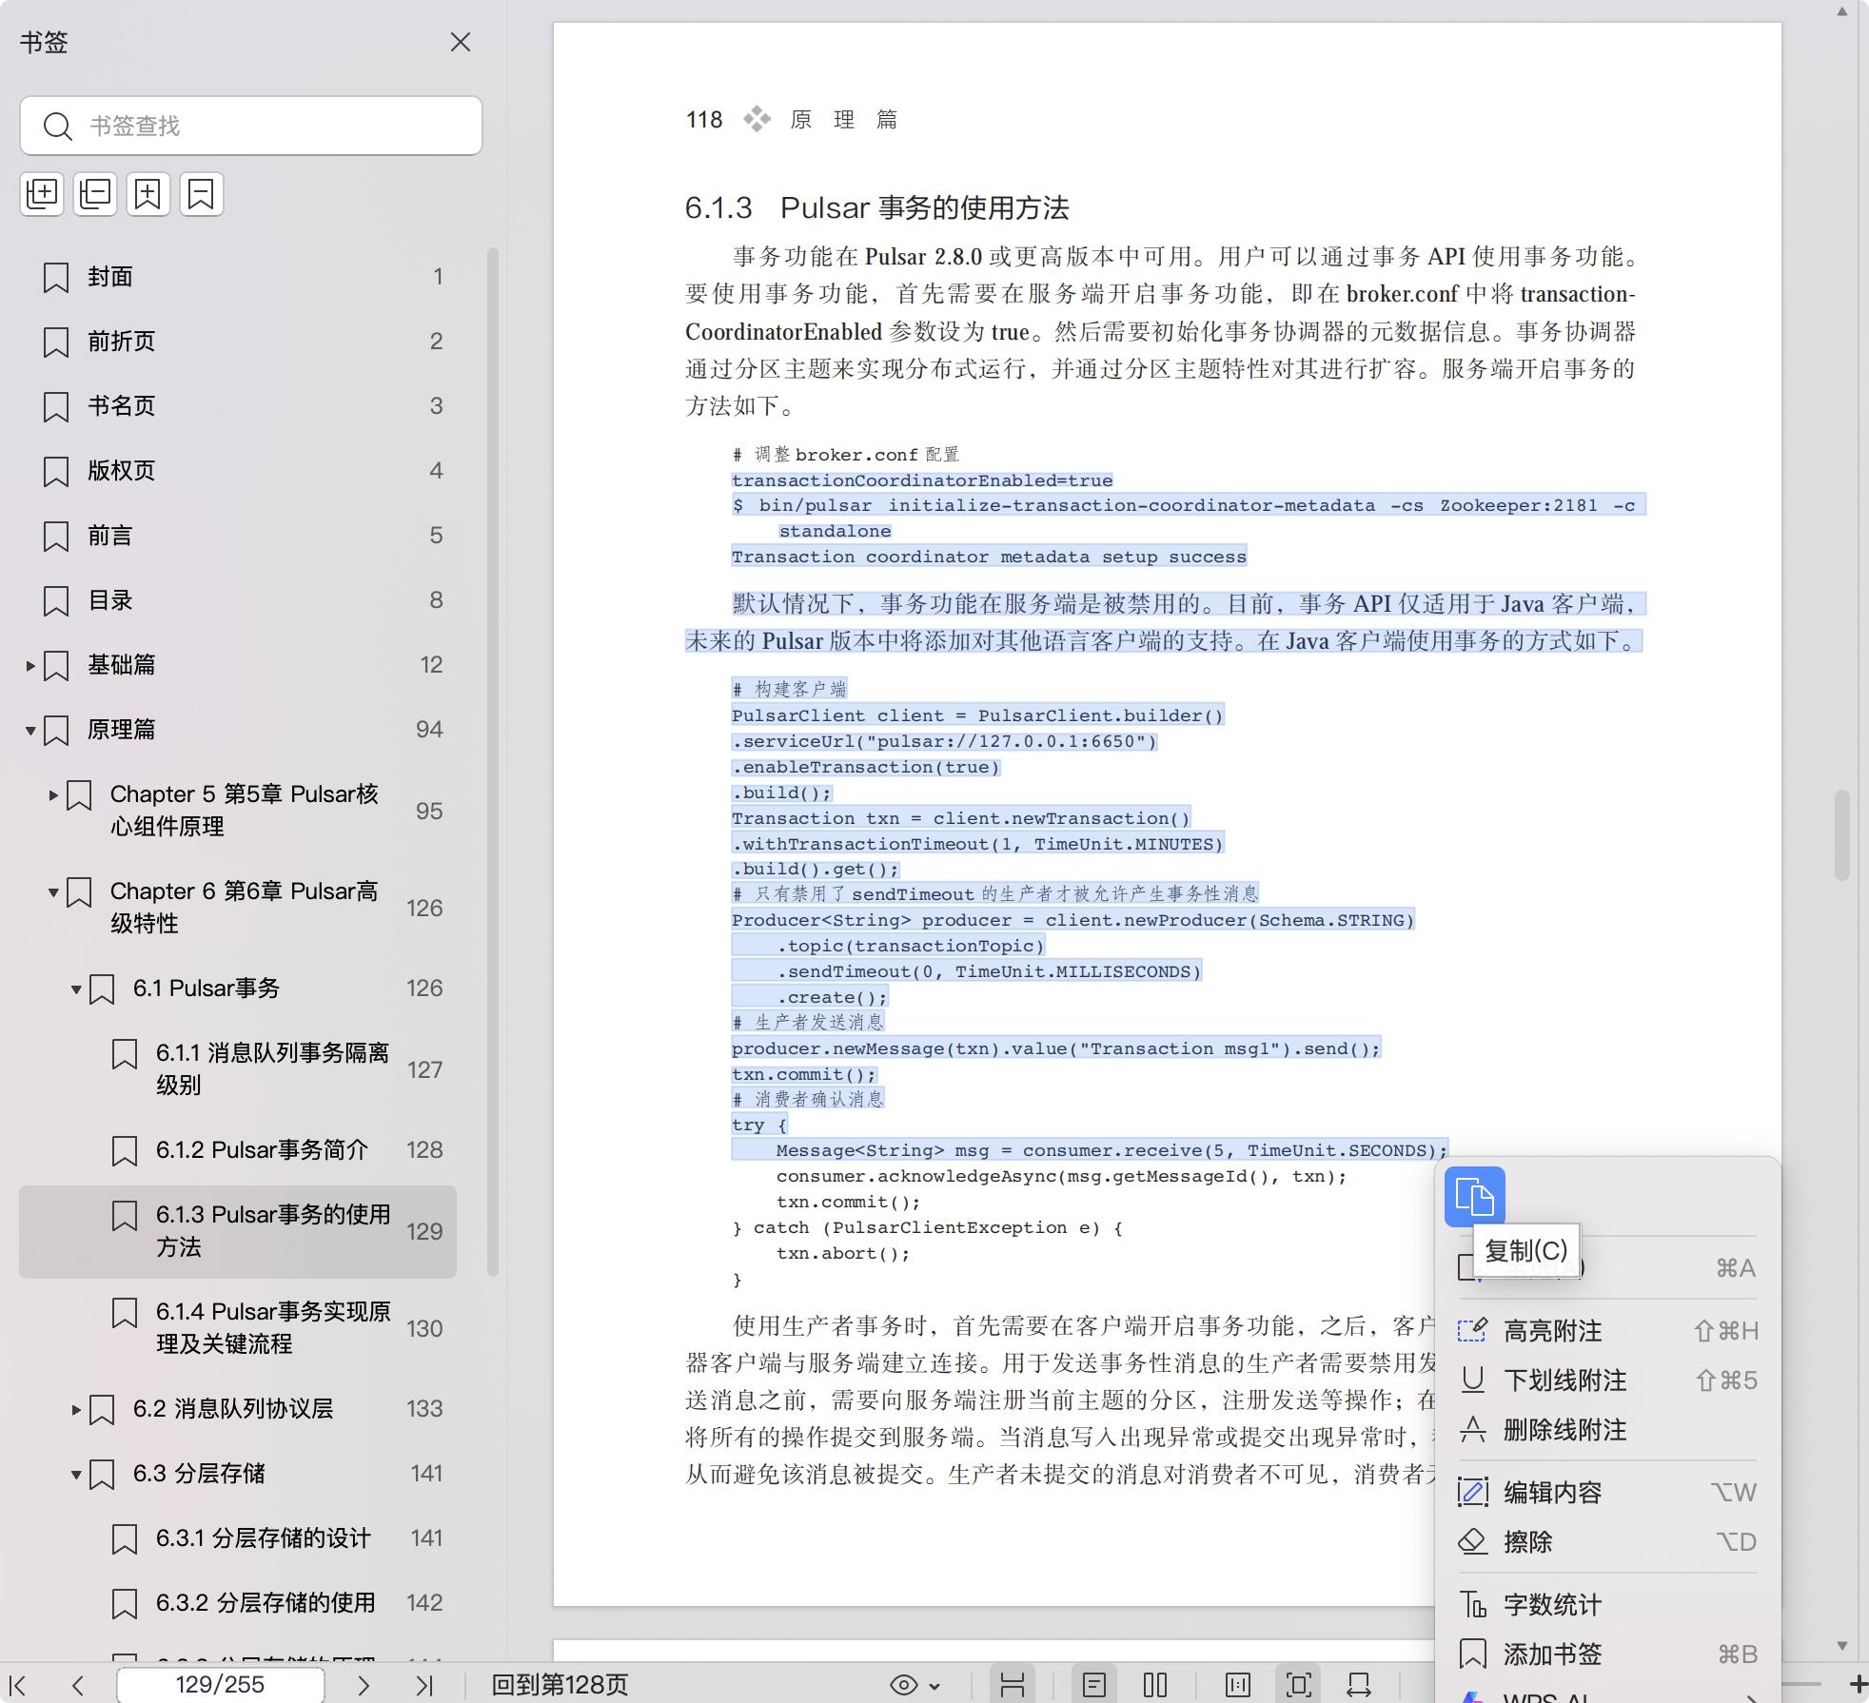Click eraser icon in context menu
Screen dimensions: 1869x1703
point(1473,1541)
